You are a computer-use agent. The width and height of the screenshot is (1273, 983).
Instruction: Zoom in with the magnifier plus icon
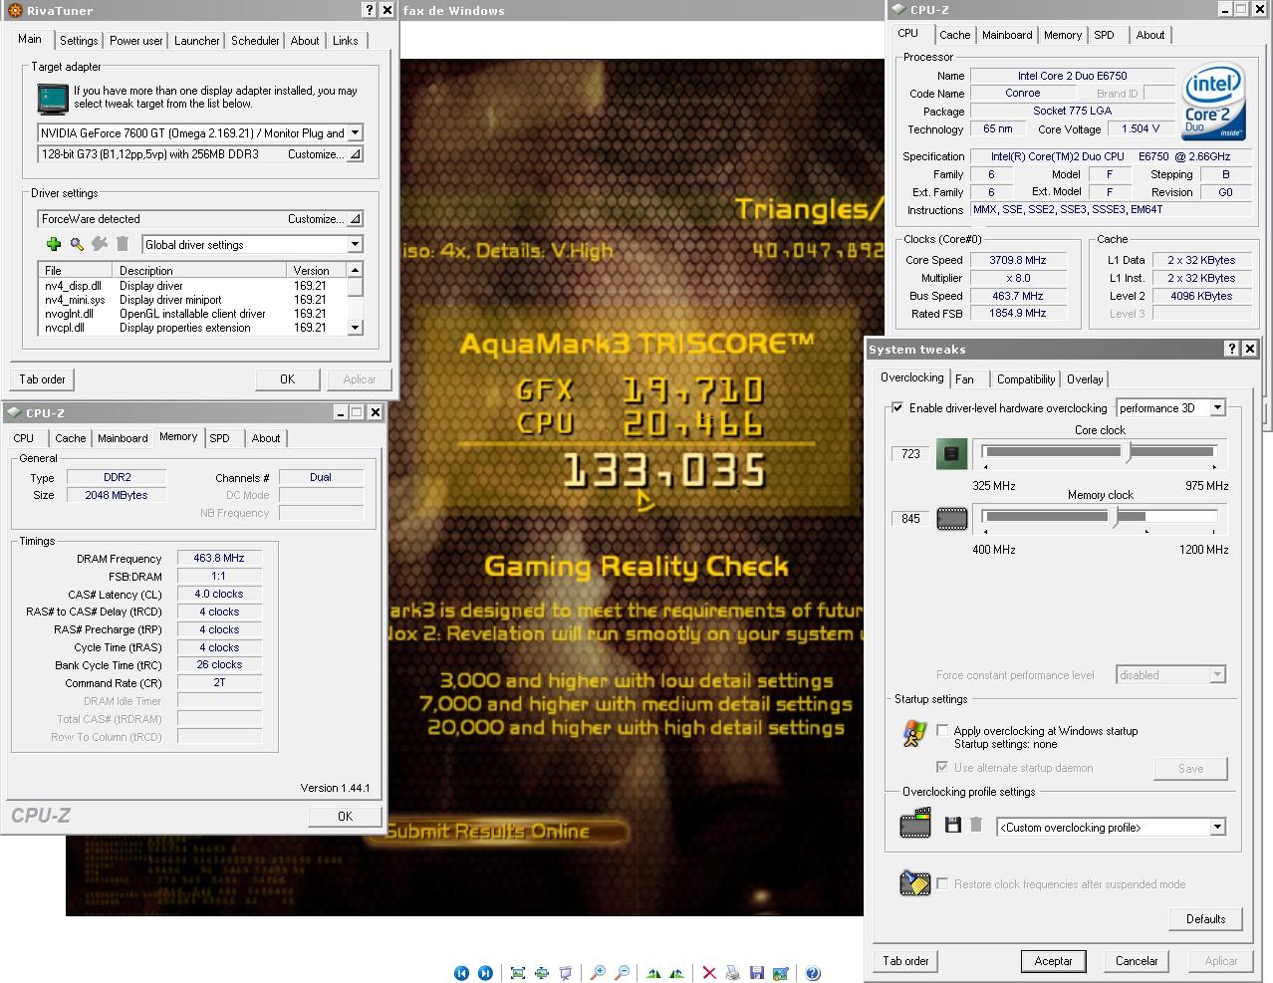point(598,973)
